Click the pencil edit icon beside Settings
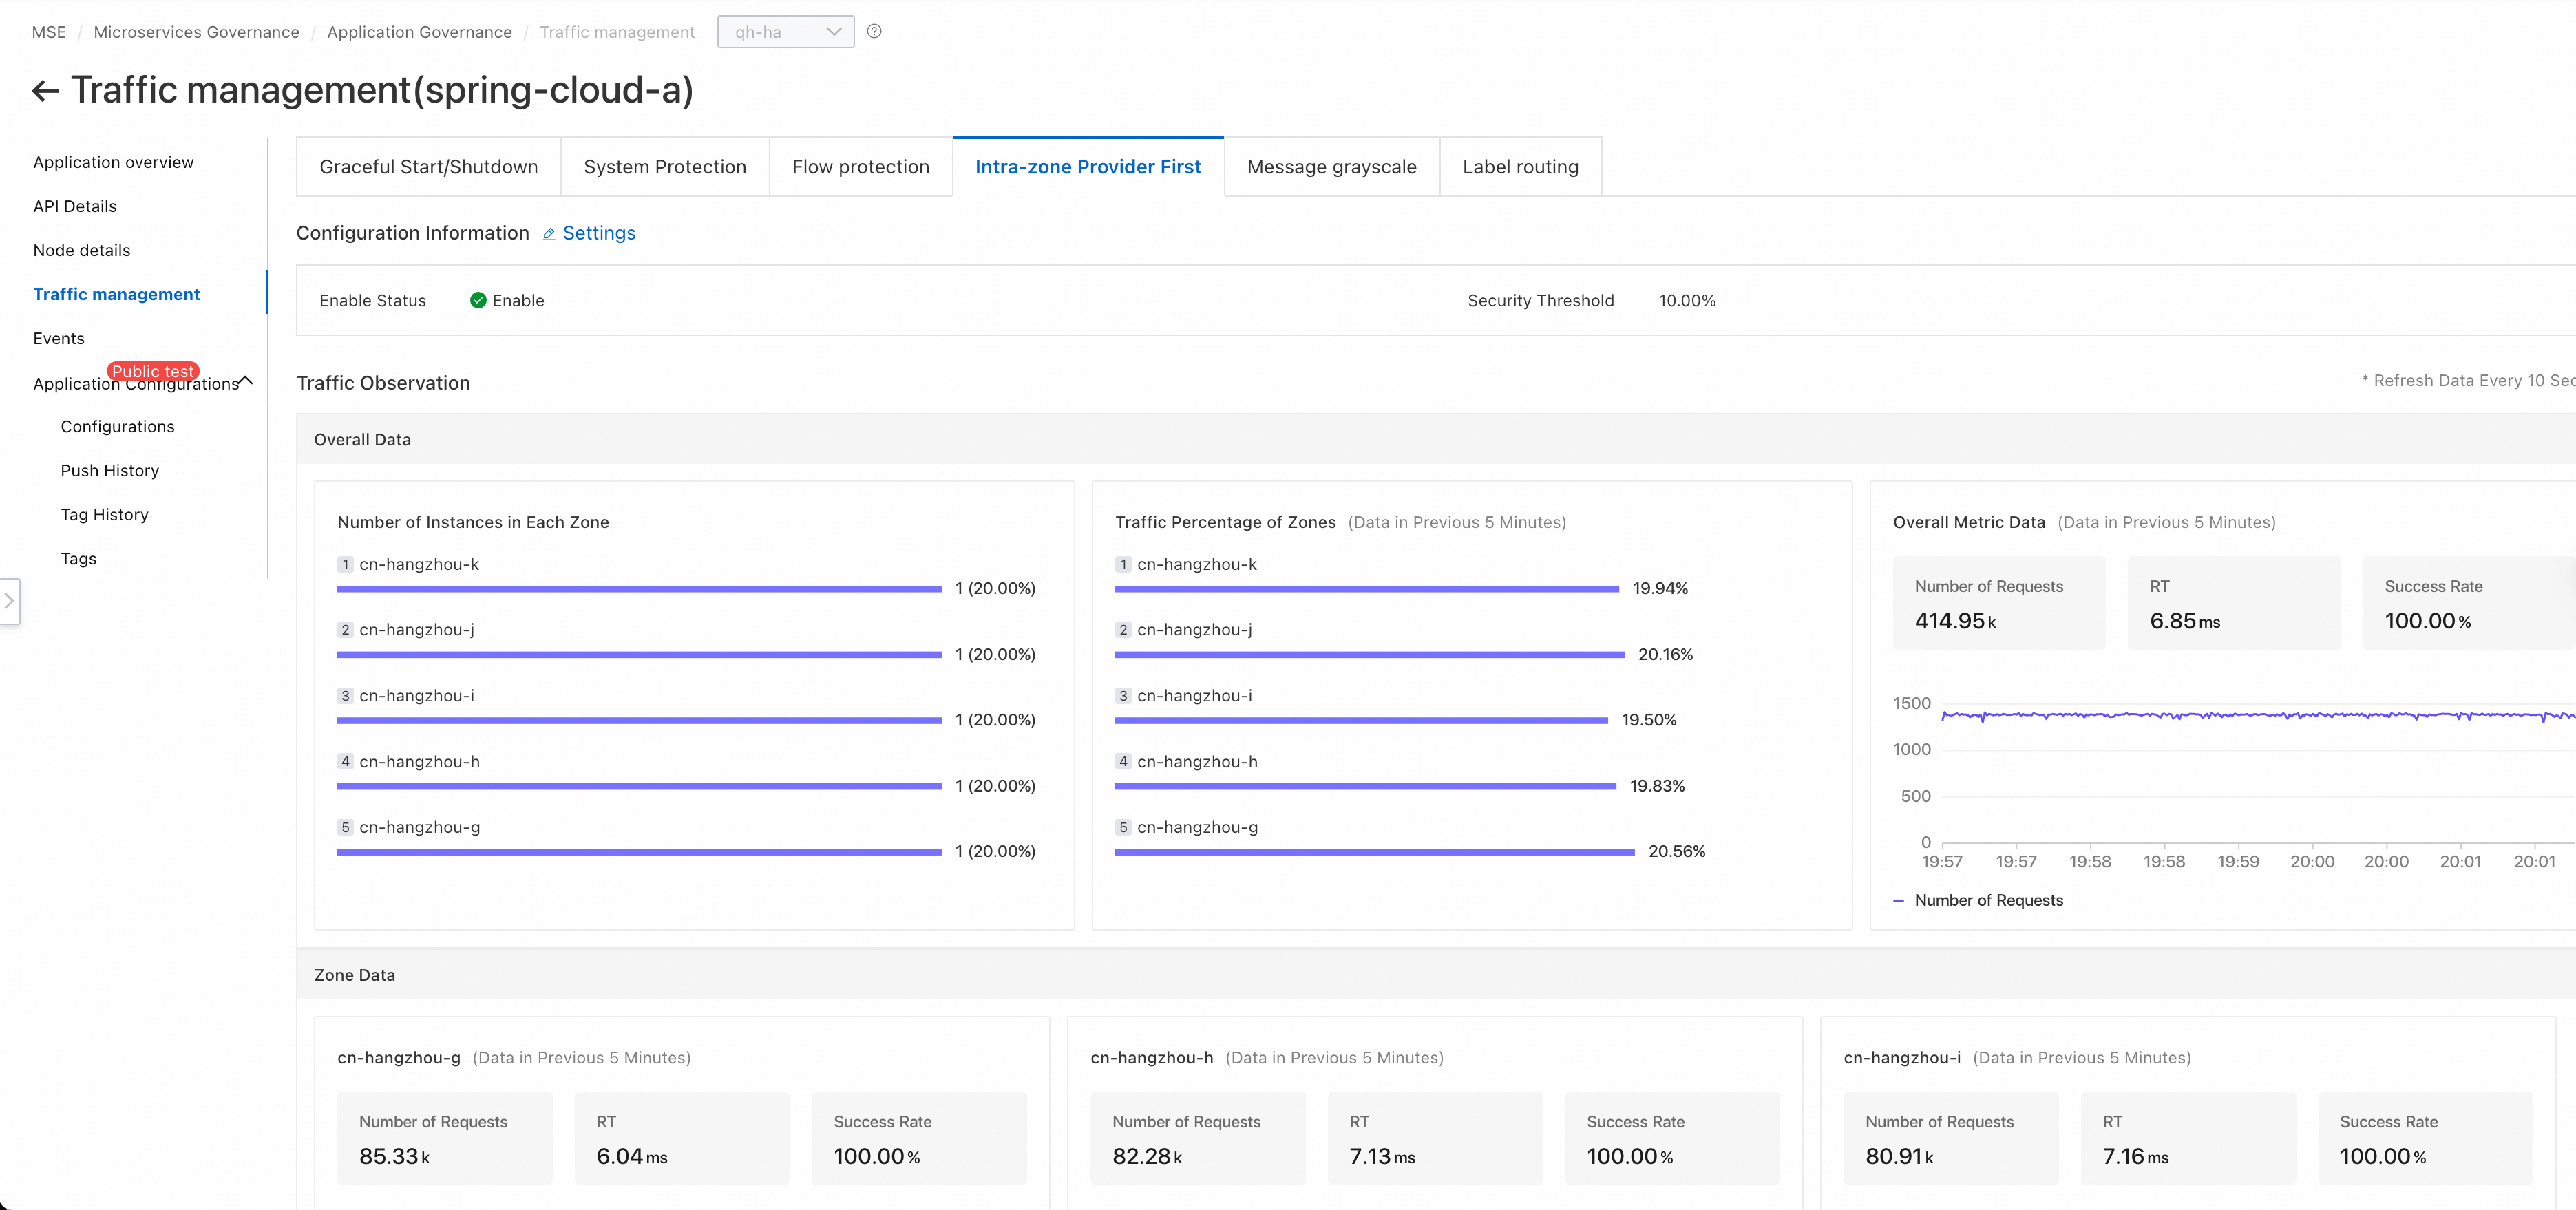This screenshot has width=2576, height=1210. click(549, 234)
